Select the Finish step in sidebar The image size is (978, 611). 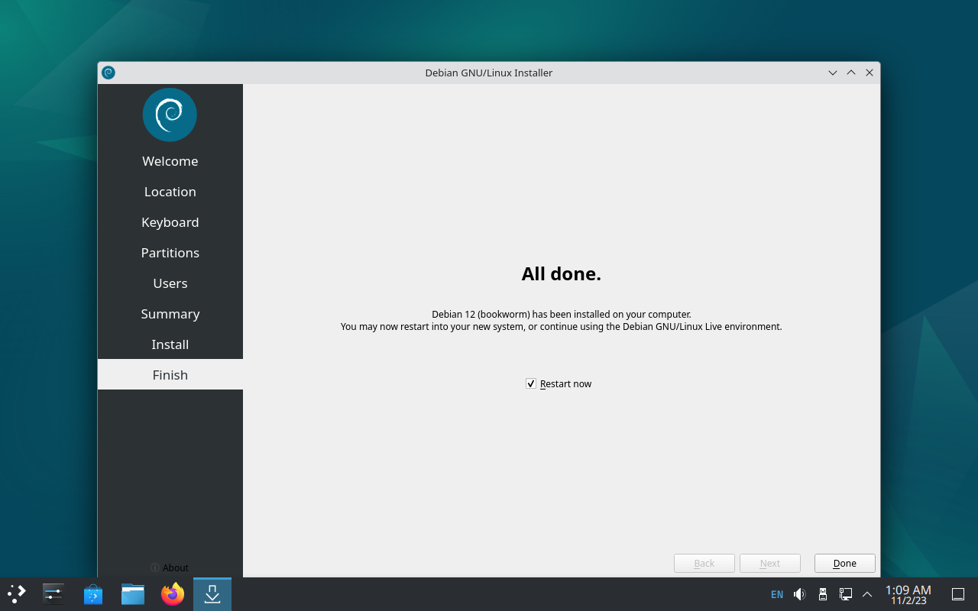coord(170,374)
